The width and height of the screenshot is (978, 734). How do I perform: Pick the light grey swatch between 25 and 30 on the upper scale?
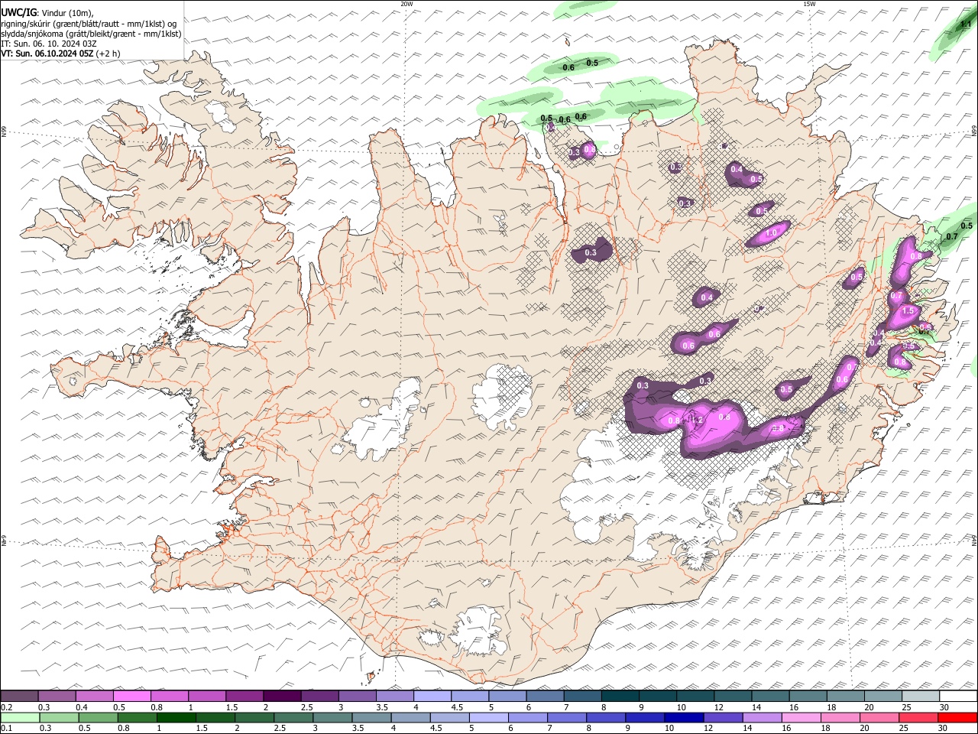[x=921, y=696]
